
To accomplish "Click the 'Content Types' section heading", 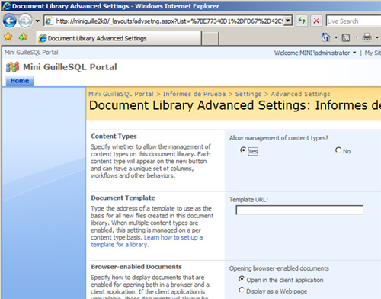I will coord(114,137).
